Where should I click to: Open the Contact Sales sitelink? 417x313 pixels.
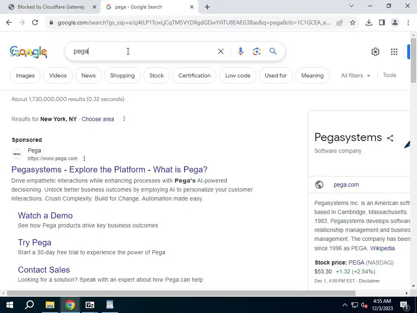pos(44,270)
